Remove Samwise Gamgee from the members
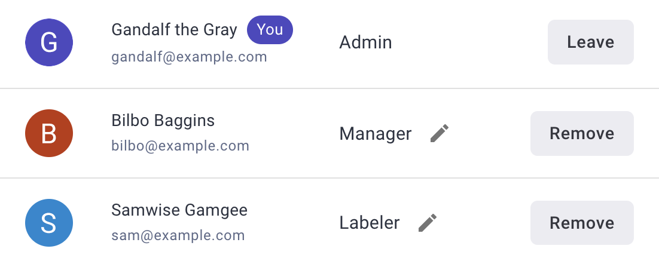The image size is (659, 264). tap(581, 223)
